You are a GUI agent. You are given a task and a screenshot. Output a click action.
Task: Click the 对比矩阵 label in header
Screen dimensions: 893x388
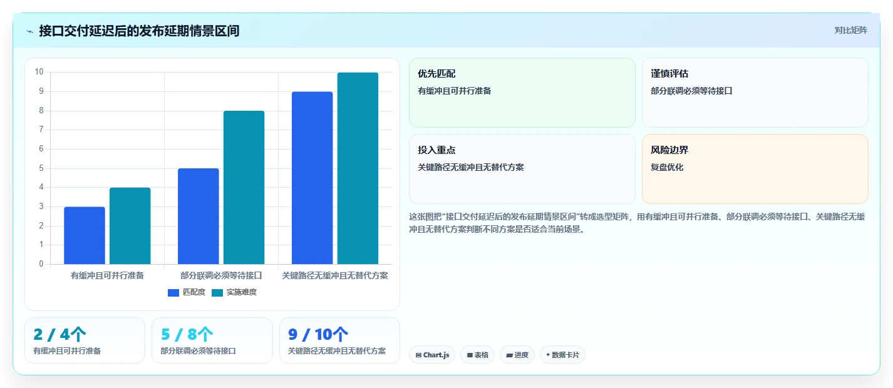(x=850, y=31)
